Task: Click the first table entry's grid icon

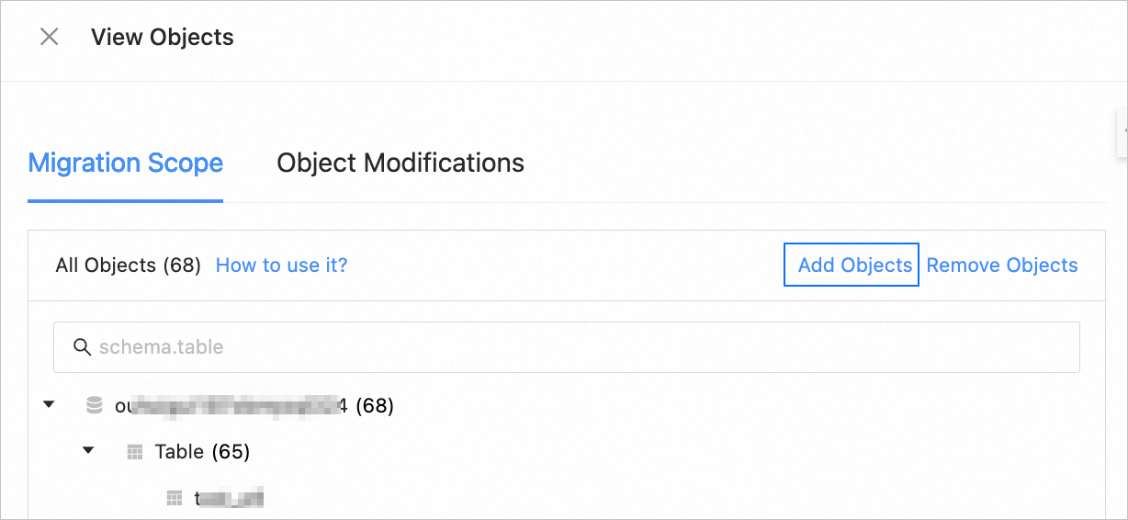Action: pos(175,498)
